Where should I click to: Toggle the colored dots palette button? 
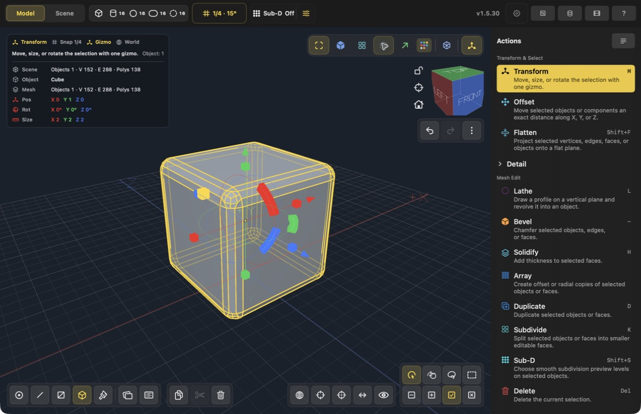[x=424, y=45]
